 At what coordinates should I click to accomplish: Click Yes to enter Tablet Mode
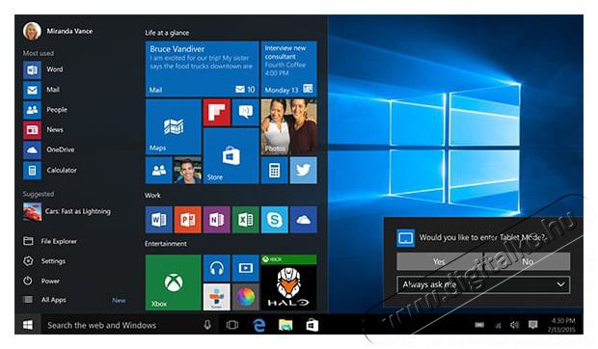tap(440, 261)
